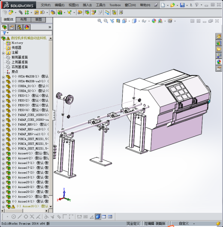
Task: Open the Toolbox menu
Action: point(115,5)
